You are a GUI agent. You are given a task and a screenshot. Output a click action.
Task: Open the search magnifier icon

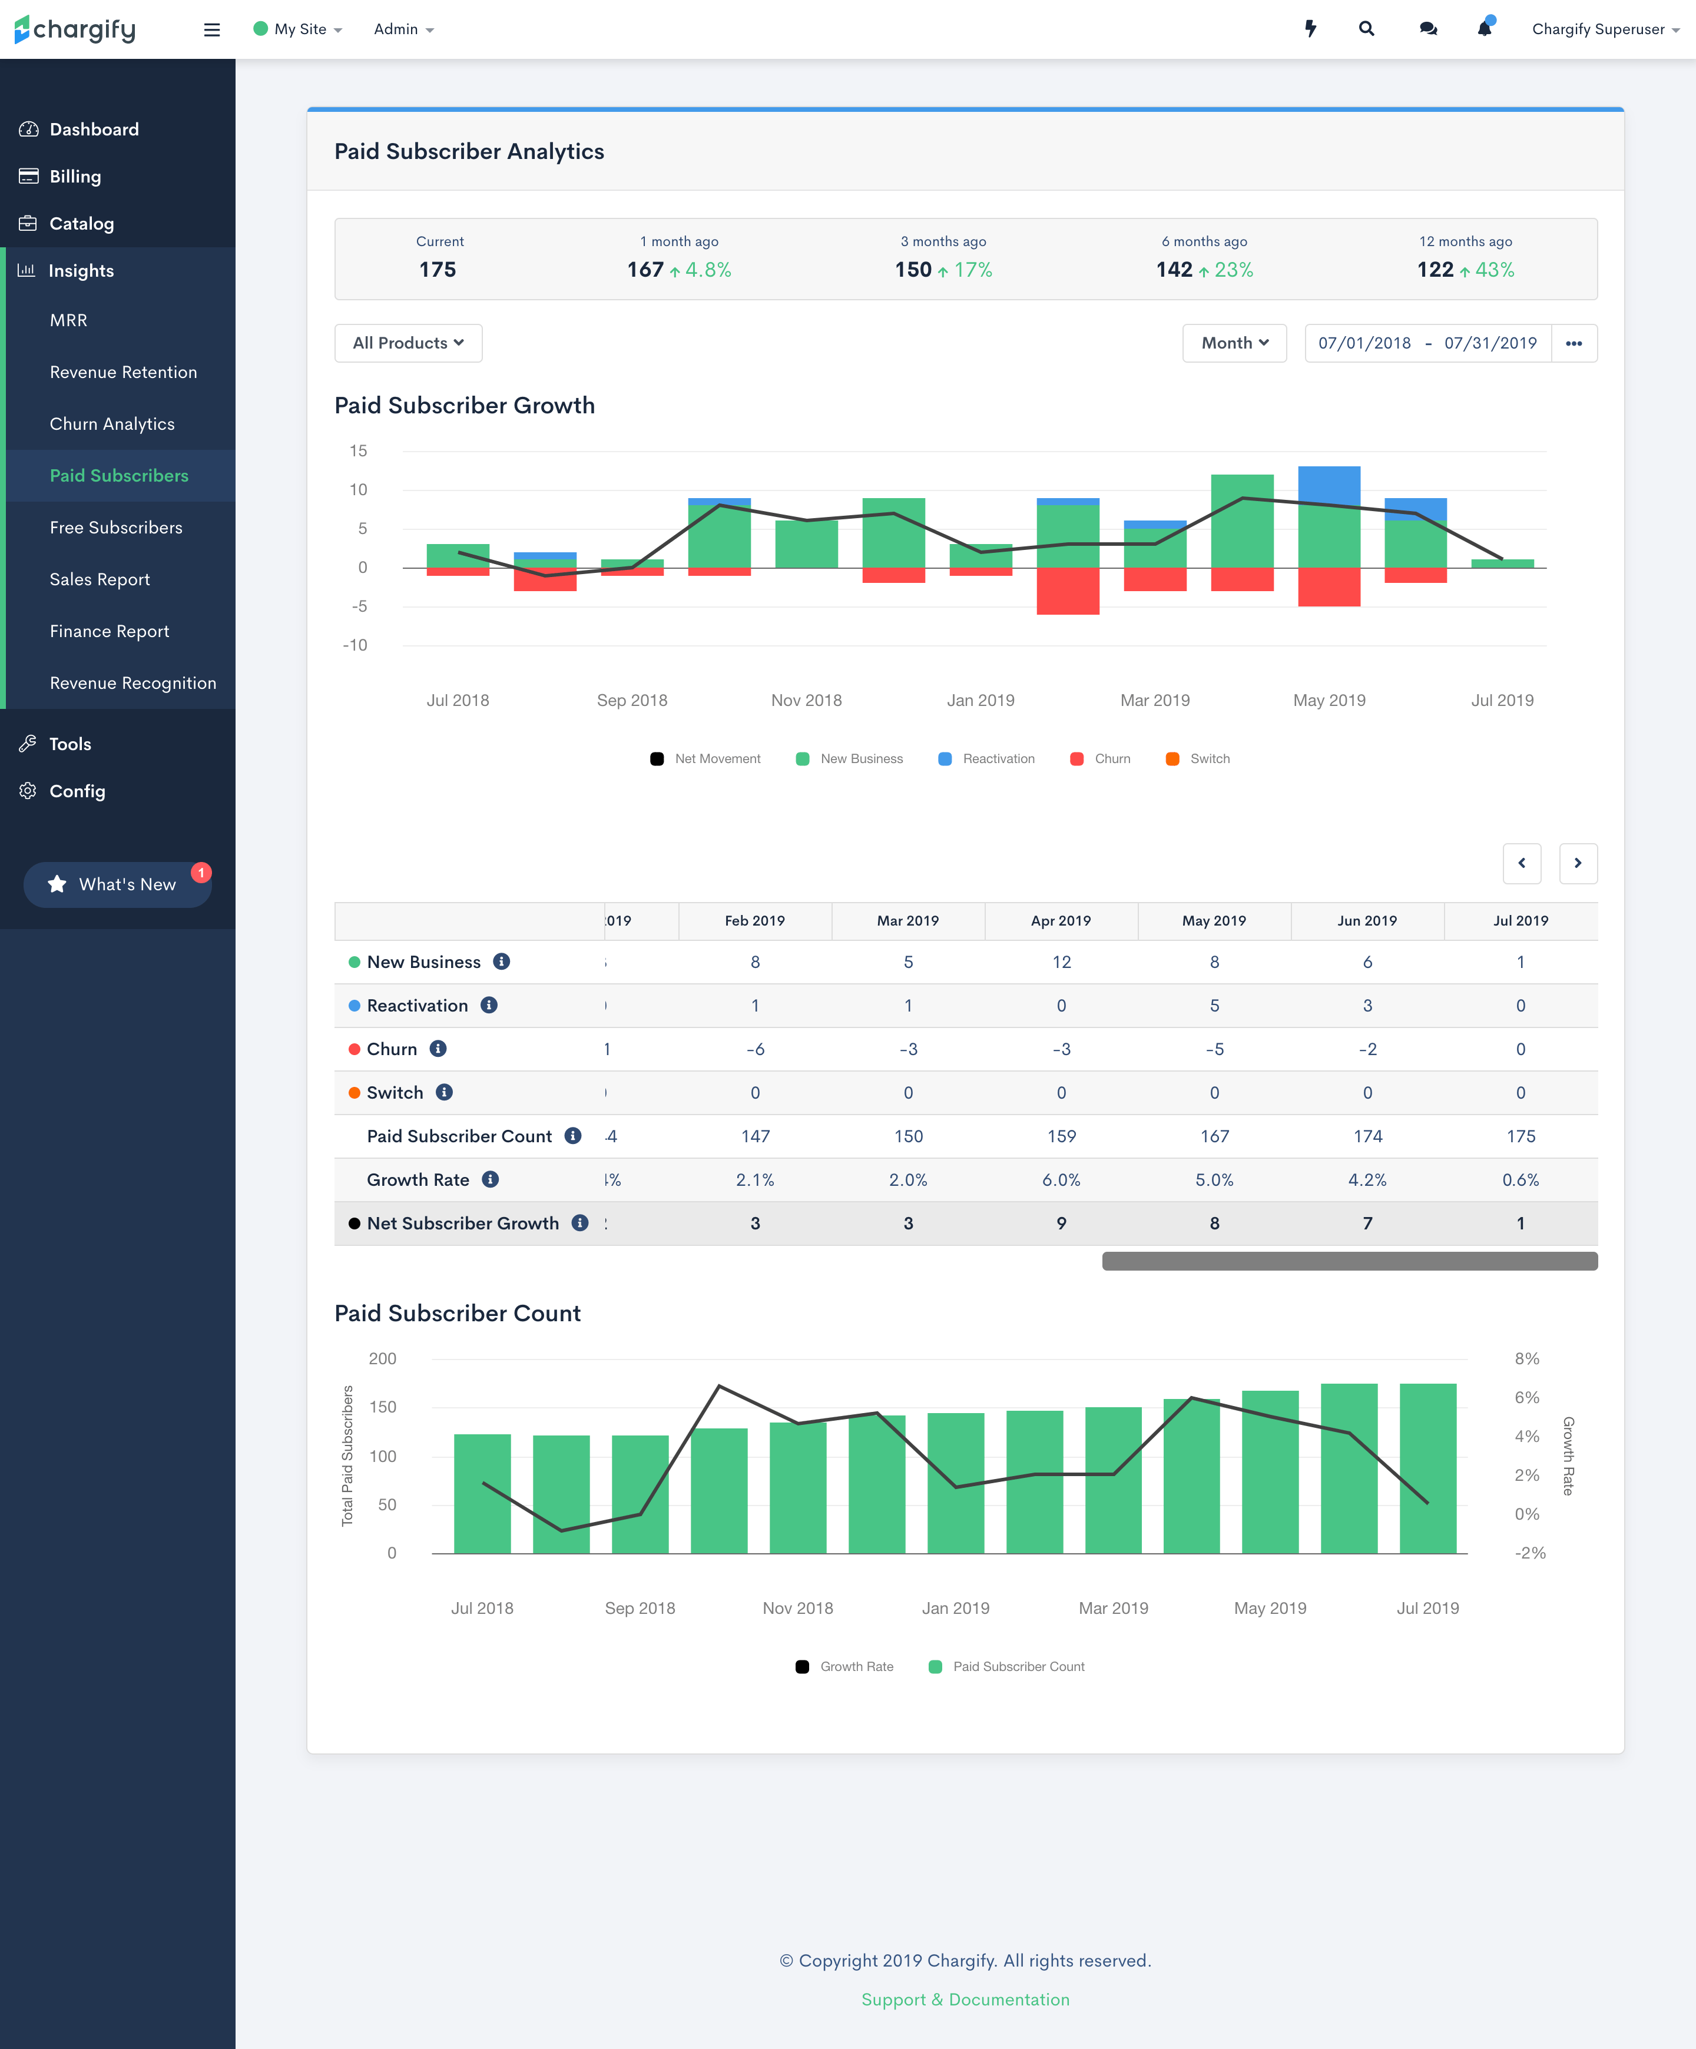(1366, 29)
